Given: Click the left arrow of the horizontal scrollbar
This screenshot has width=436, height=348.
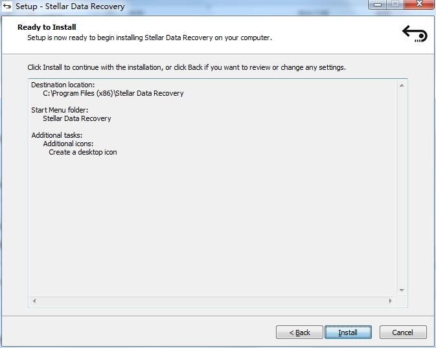Looking at the screenshot, I should point(34,301).
